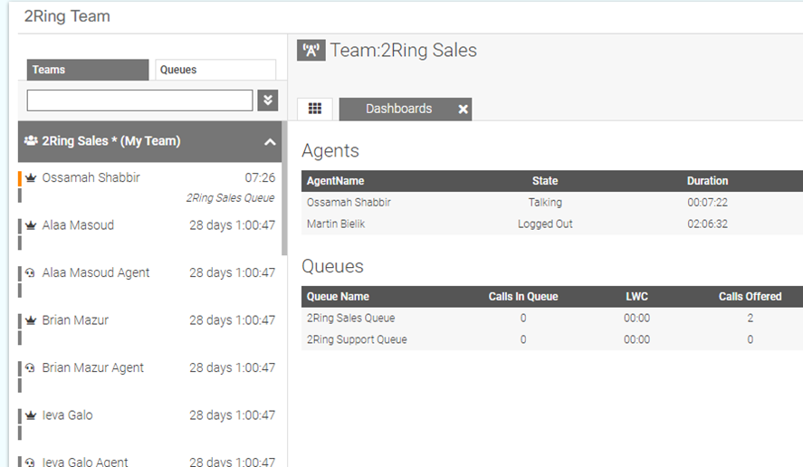
Task: Switch to the Queues tab
Action: [215, 70]
